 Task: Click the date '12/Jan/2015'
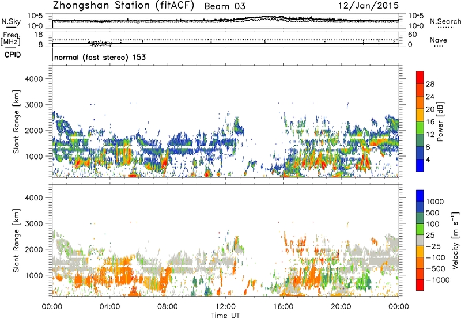coord(369,6)
